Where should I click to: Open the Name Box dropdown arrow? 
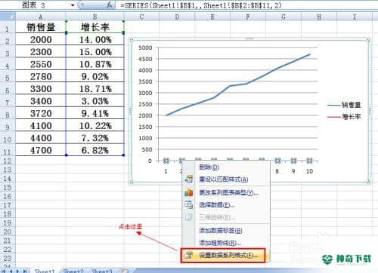73,5
